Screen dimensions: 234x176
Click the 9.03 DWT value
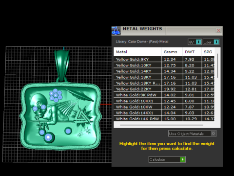click(190, 113)
